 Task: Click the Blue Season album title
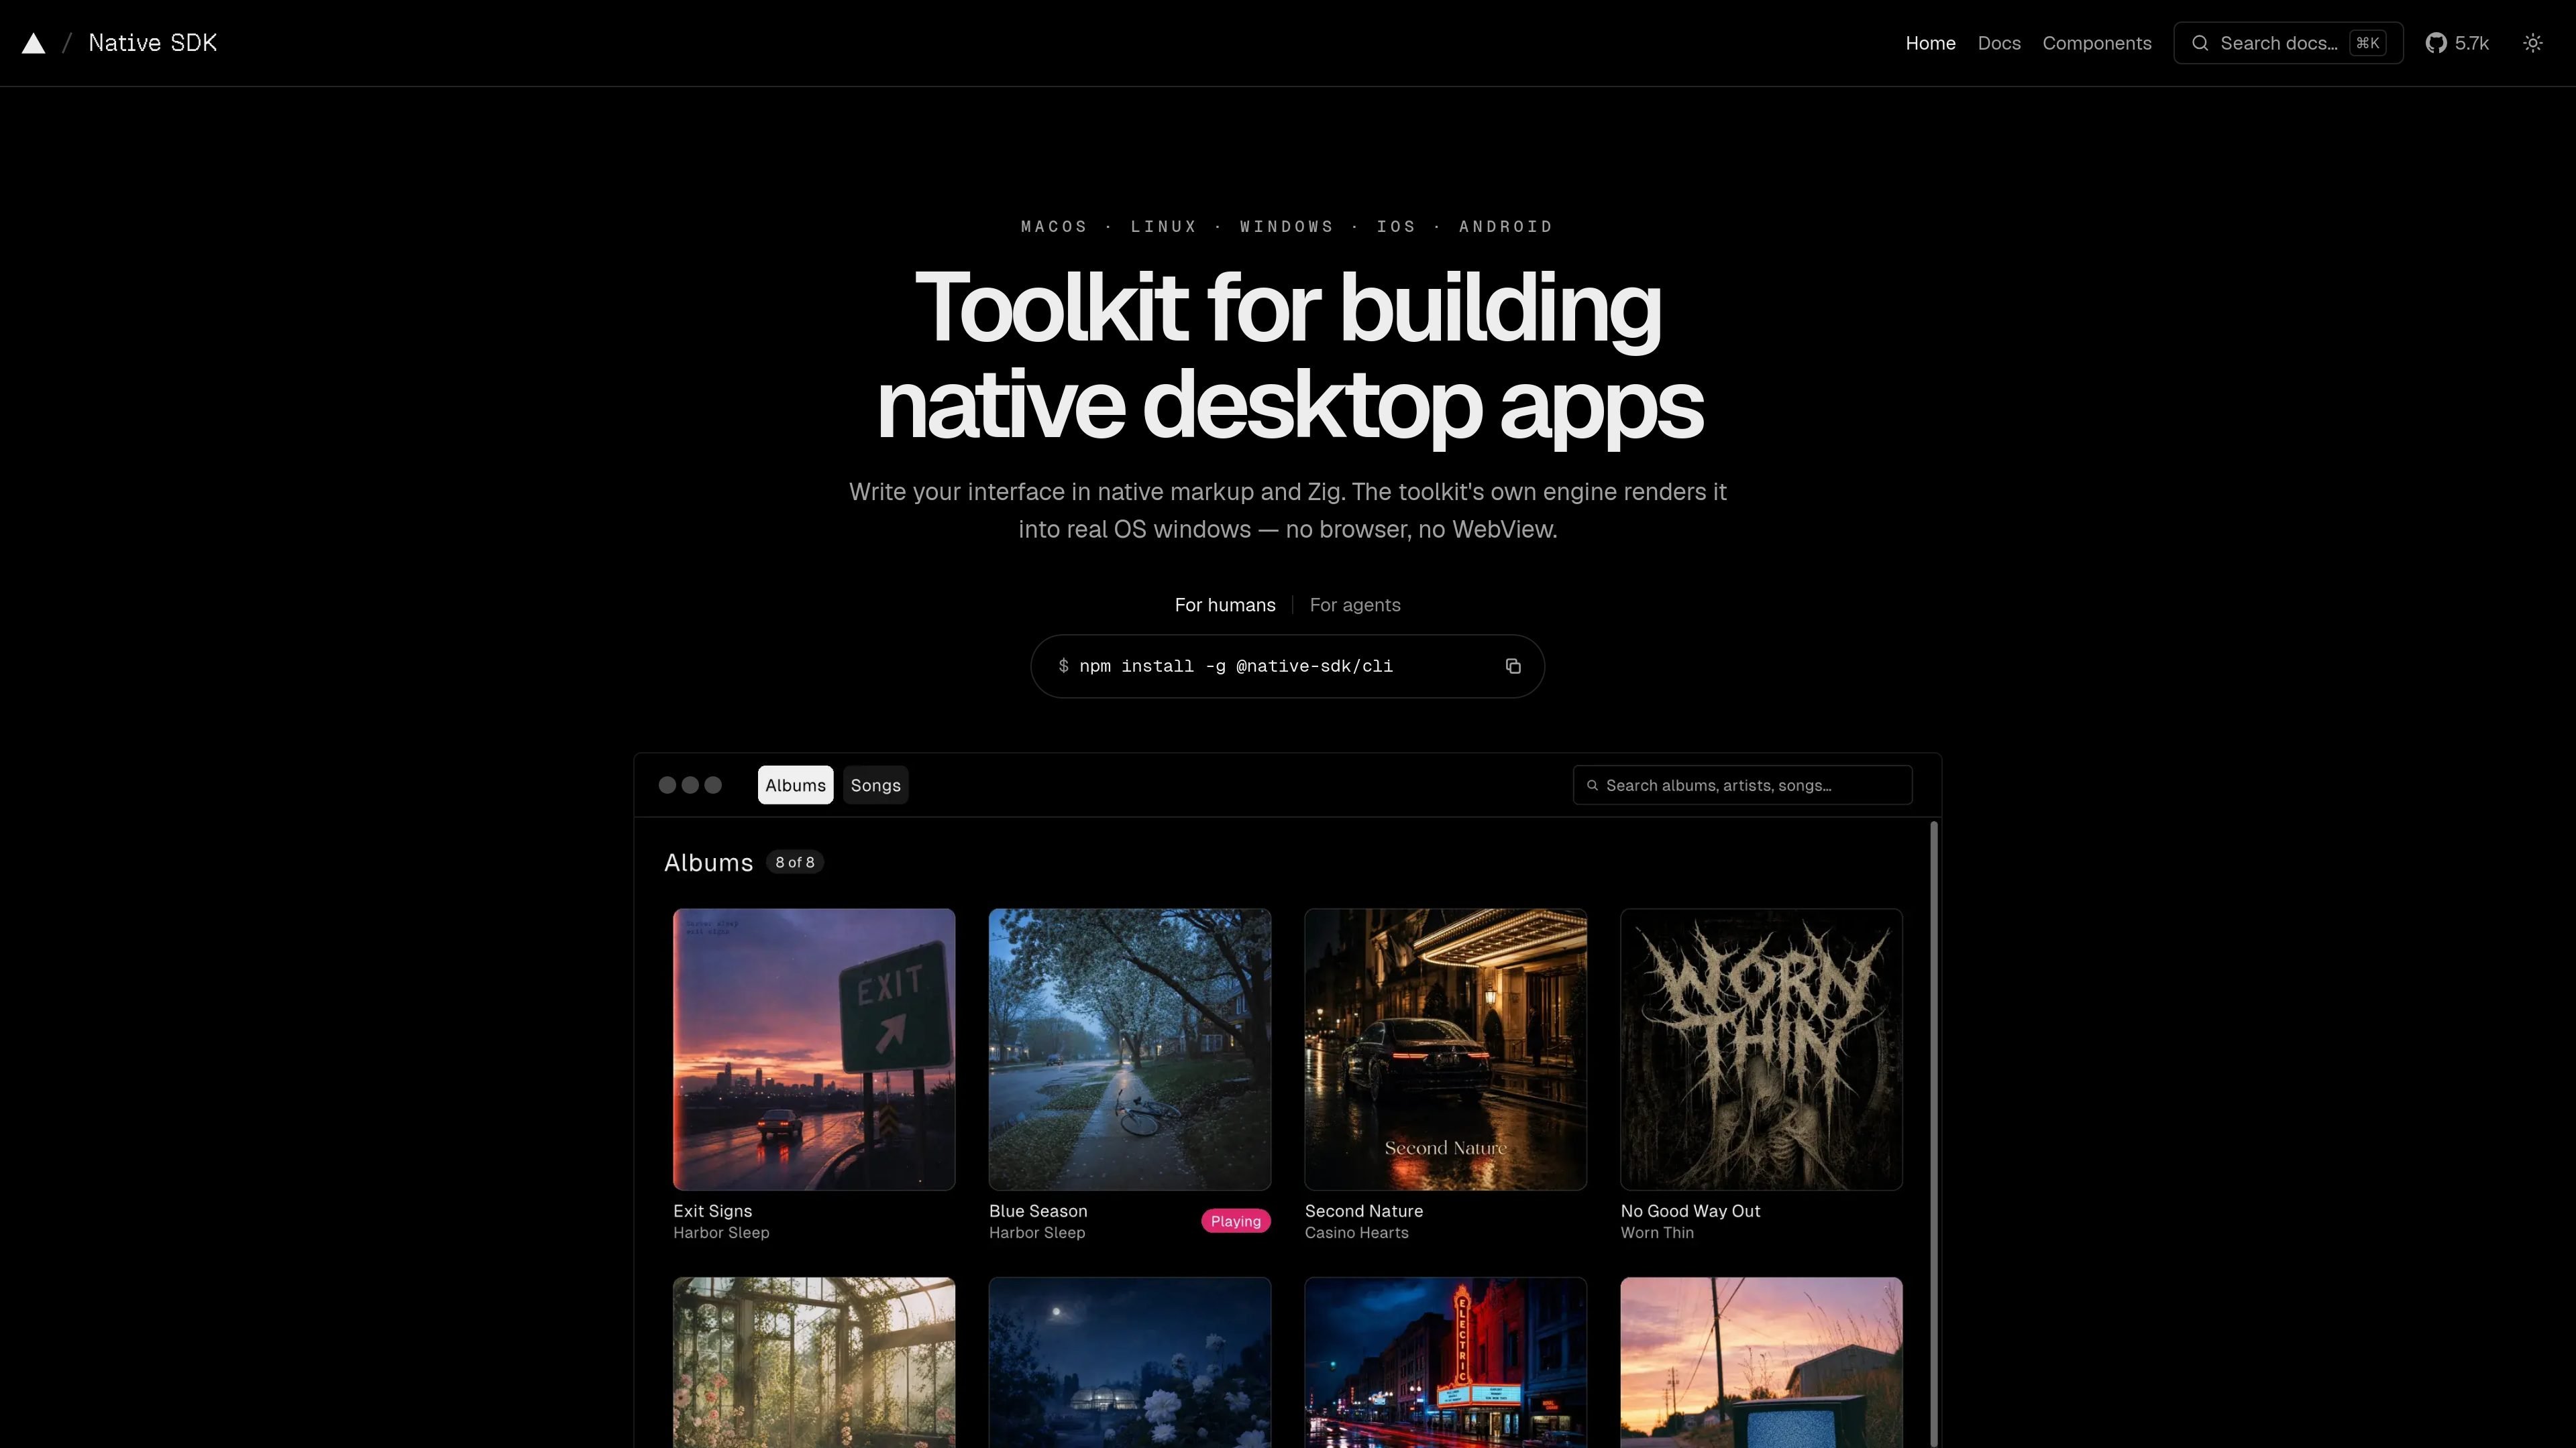[1038, 1210]
